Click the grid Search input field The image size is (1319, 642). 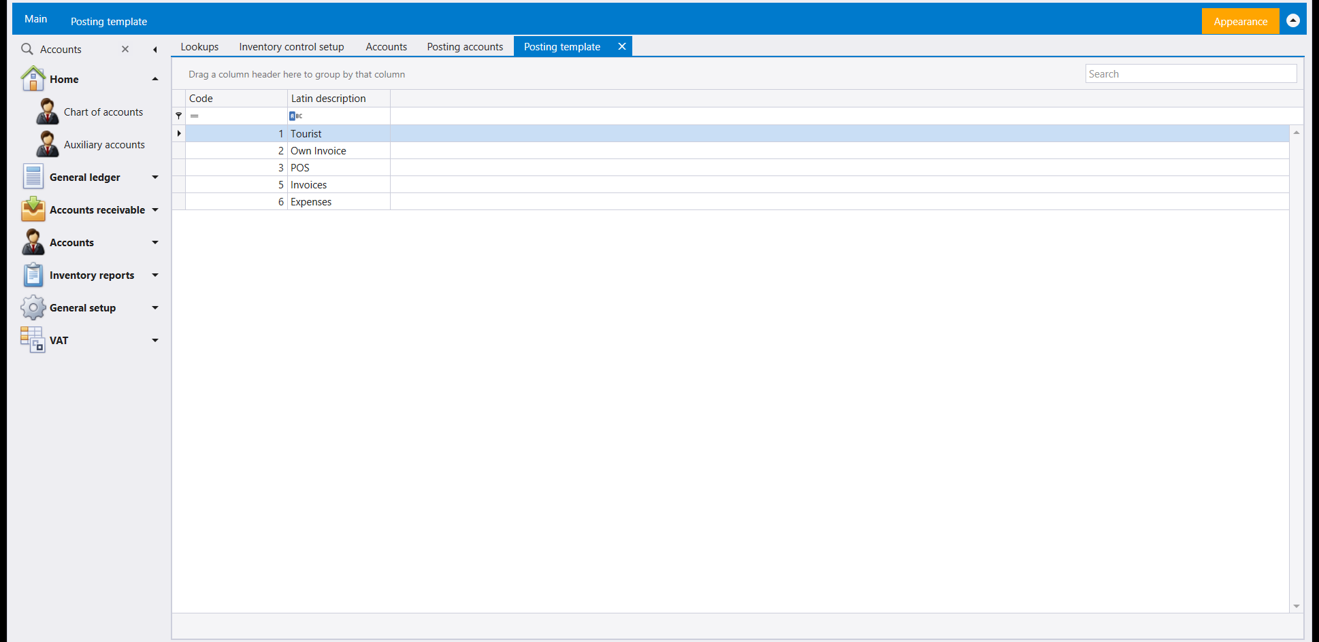click(1190, 73)
